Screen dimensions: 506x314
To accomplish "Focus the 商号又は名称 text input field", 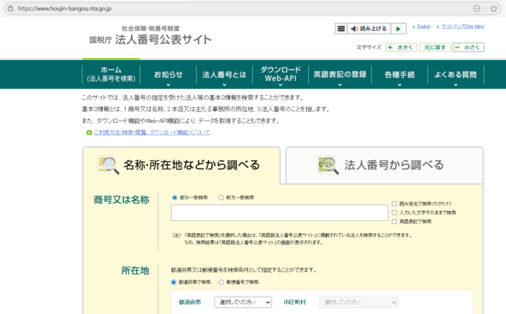I will (x=279, y=213).
